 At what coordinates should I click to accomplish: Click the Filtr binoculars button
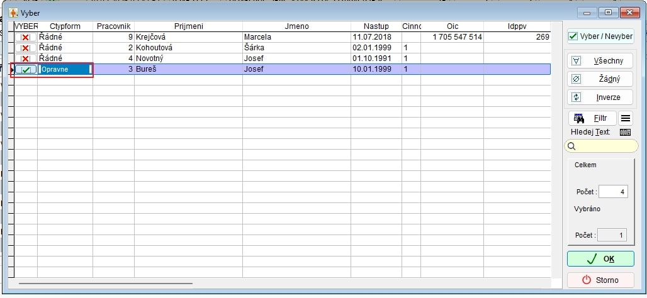point(592,118)
